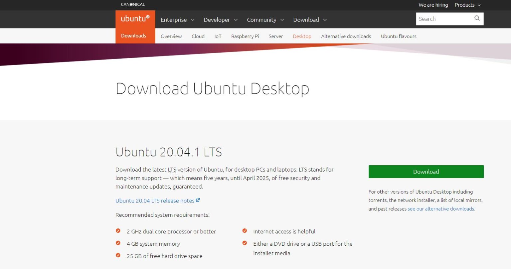The height and width of the screenshot is (269, 511).
Task: Switch to the Cloud tab
Action: coord(198,36)
